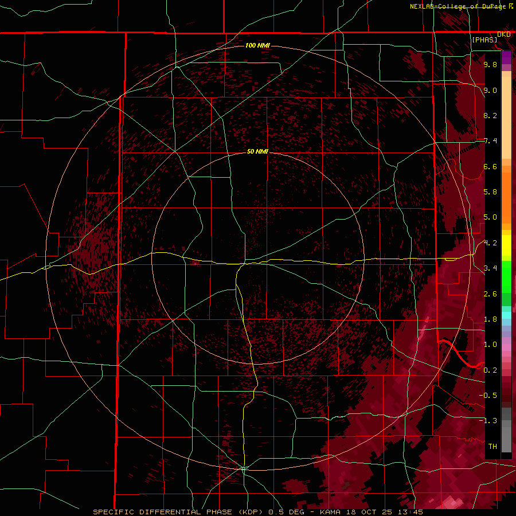
Task: Click the '2.6' scale value
Action: [x=490, y=294]
